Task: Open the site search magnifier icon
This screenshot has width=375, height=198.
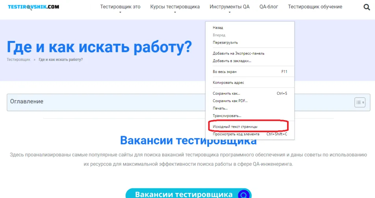Action: point(367,7)
